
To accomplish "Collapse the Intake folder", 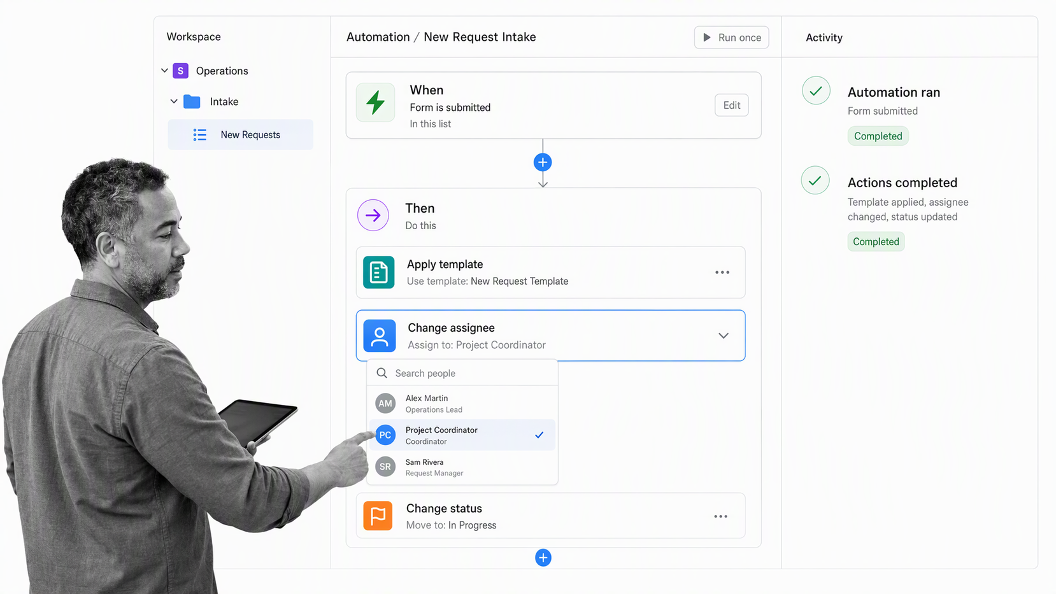I will coord(174,101).
